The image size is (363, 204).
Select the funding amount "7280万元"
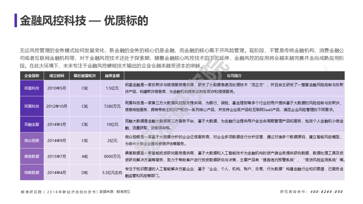coord(112,106)
